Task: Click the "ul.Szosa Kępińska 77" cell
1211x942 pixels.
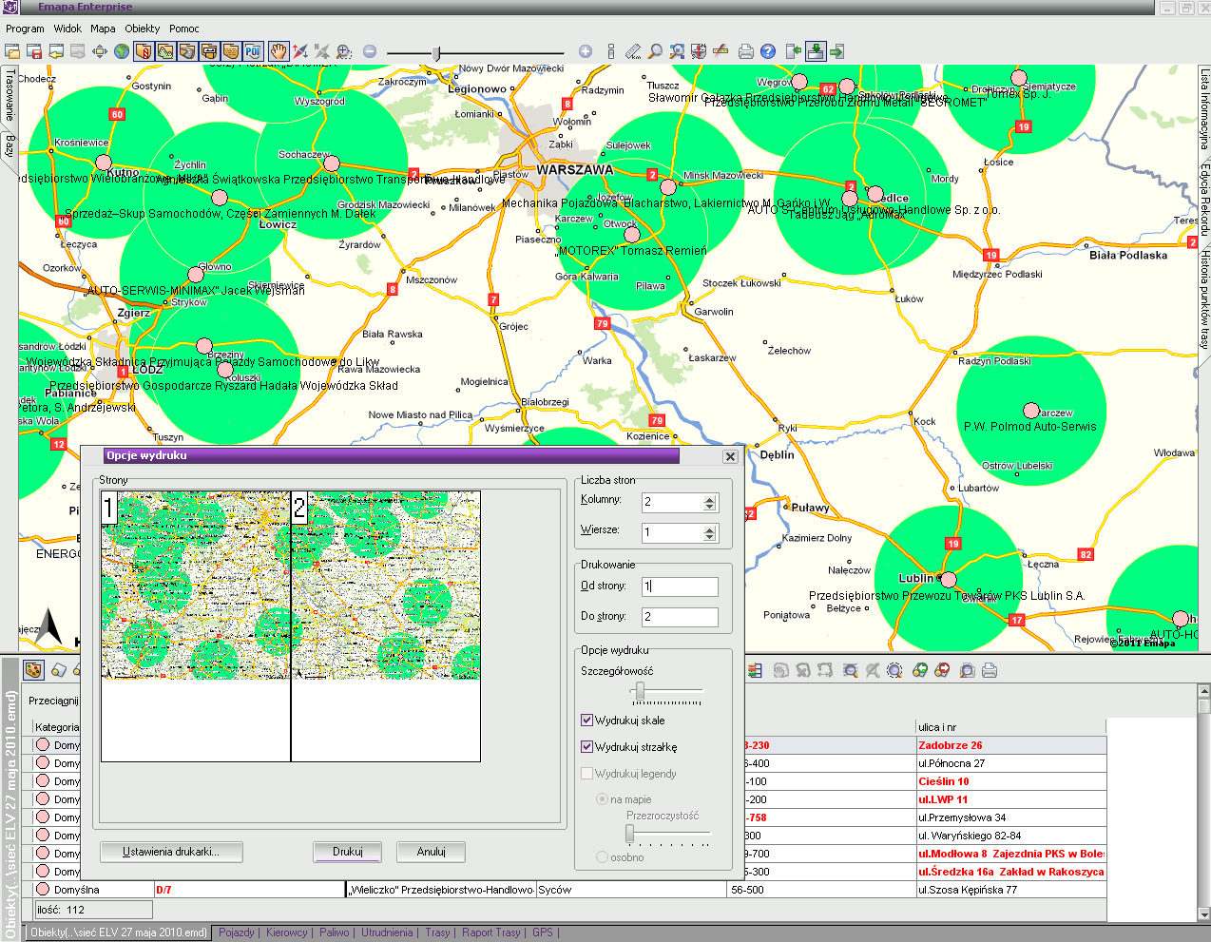Action: point(1011,890)
